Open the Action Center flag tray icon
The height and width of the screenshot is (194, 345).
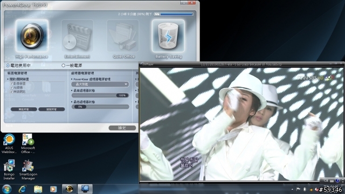(298, 189)
